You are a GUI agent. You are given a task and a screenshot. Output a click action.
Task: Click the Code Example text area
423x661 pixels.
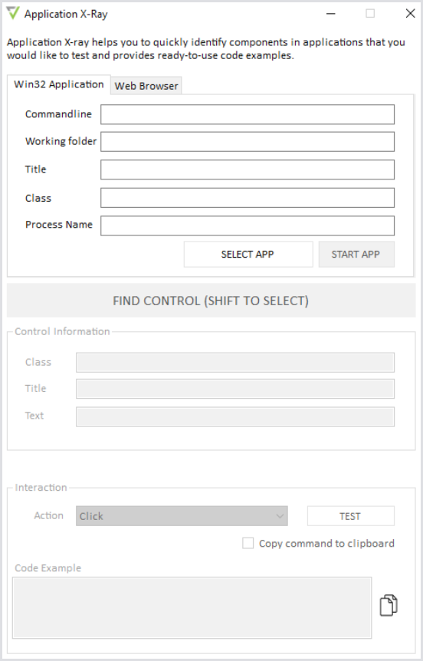192,607
